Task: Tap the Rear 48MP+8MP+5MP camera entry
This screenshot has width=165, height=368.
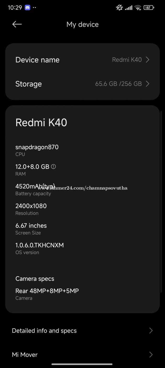Action: pos(47,294)
